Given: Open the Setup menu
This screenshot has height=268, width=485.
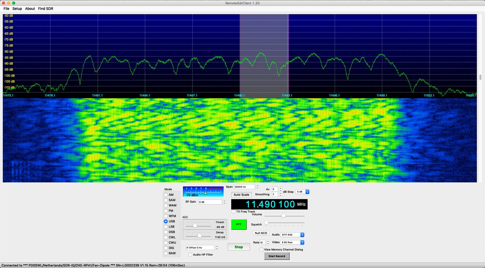Looking at the screenshot, I should coord(17,8).
